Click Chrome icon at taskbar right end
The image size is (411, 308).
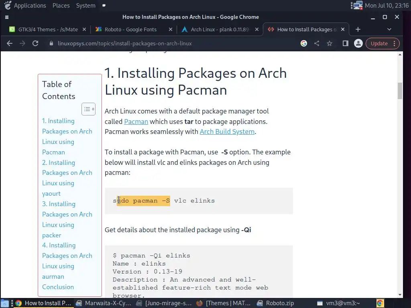[380, 303]
